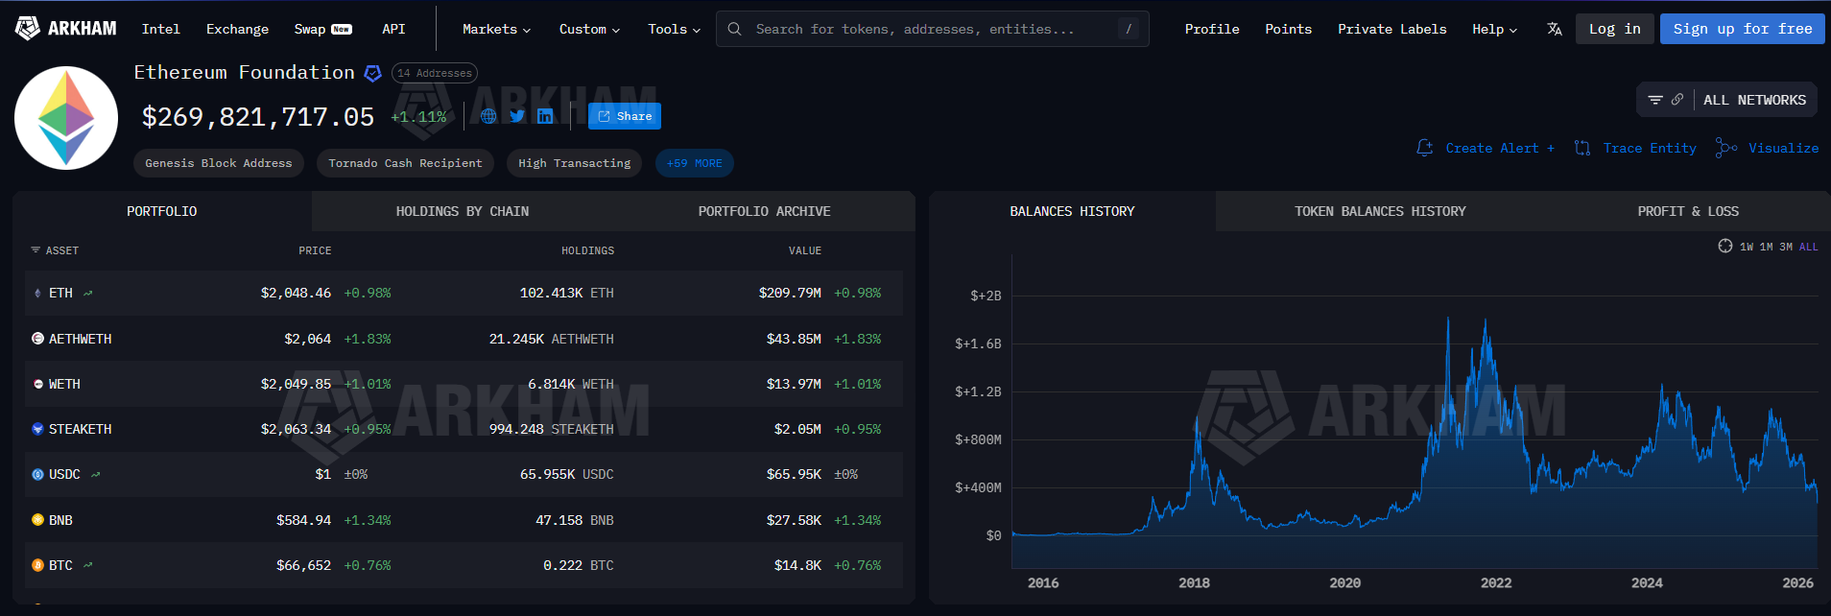Open the Twitter profile icon
This screenshot has width=1831, height=616.
click(x=517, y=116)
